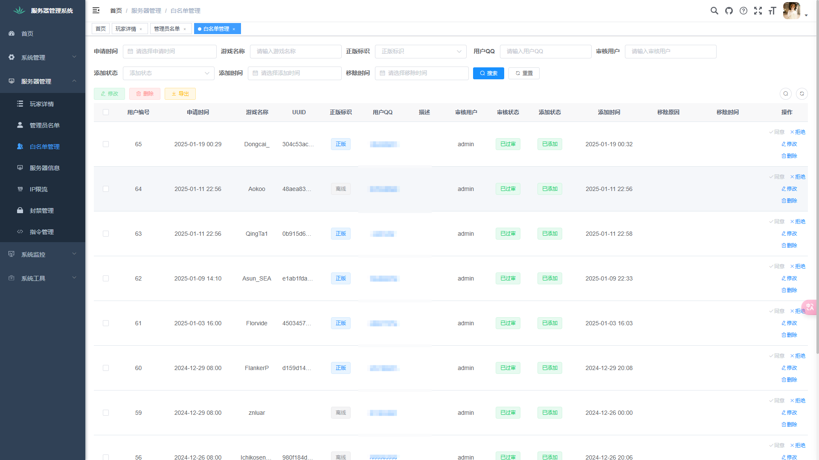This screenshot has width=819, height=460.
Task: Open the header search magnifier icon
Action: coord(714,11)
